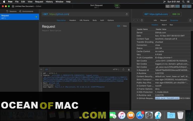Click the Request Description placeholder text

(52, 30)
